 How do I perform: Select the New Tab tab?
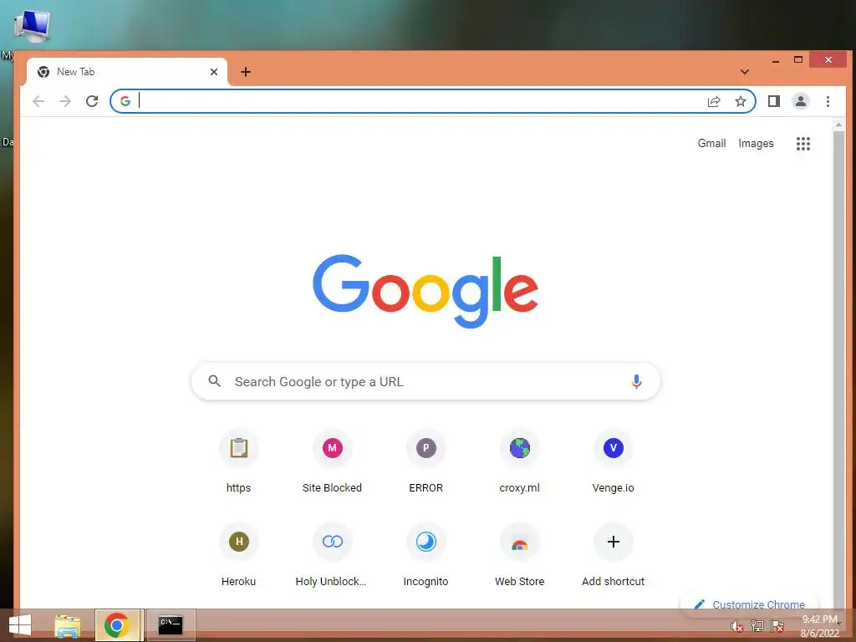point(127,72)
